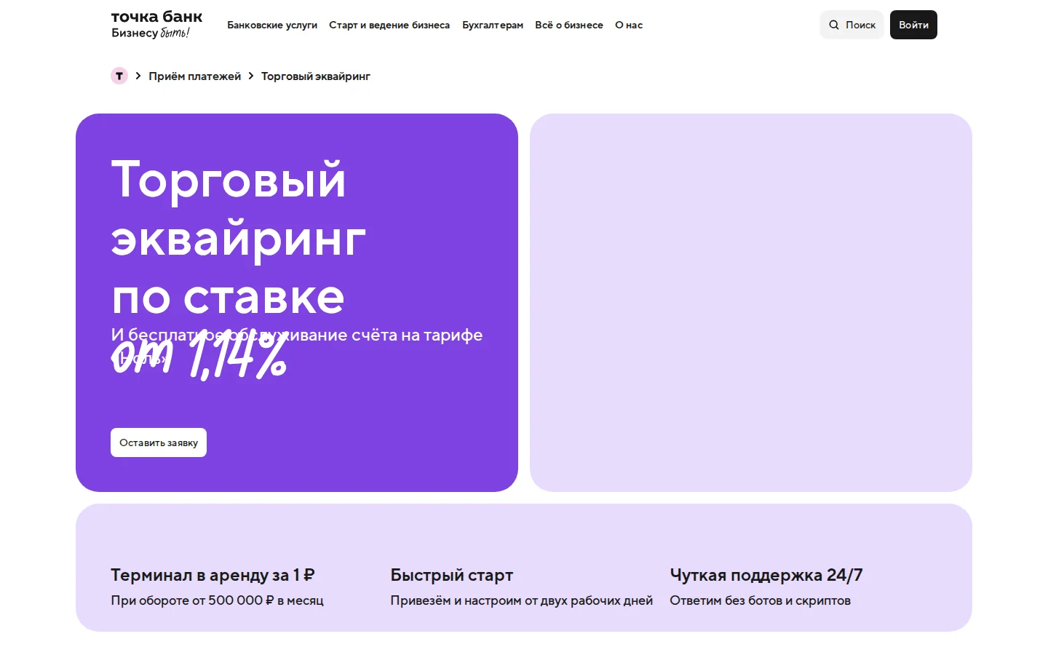
Task: Click the handwritten от 1,14% rate
Action: click(x=199, y=355)
